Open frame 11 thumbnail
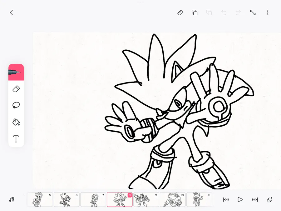This screenshot has height=211, width=281. (x=199, y=199)
